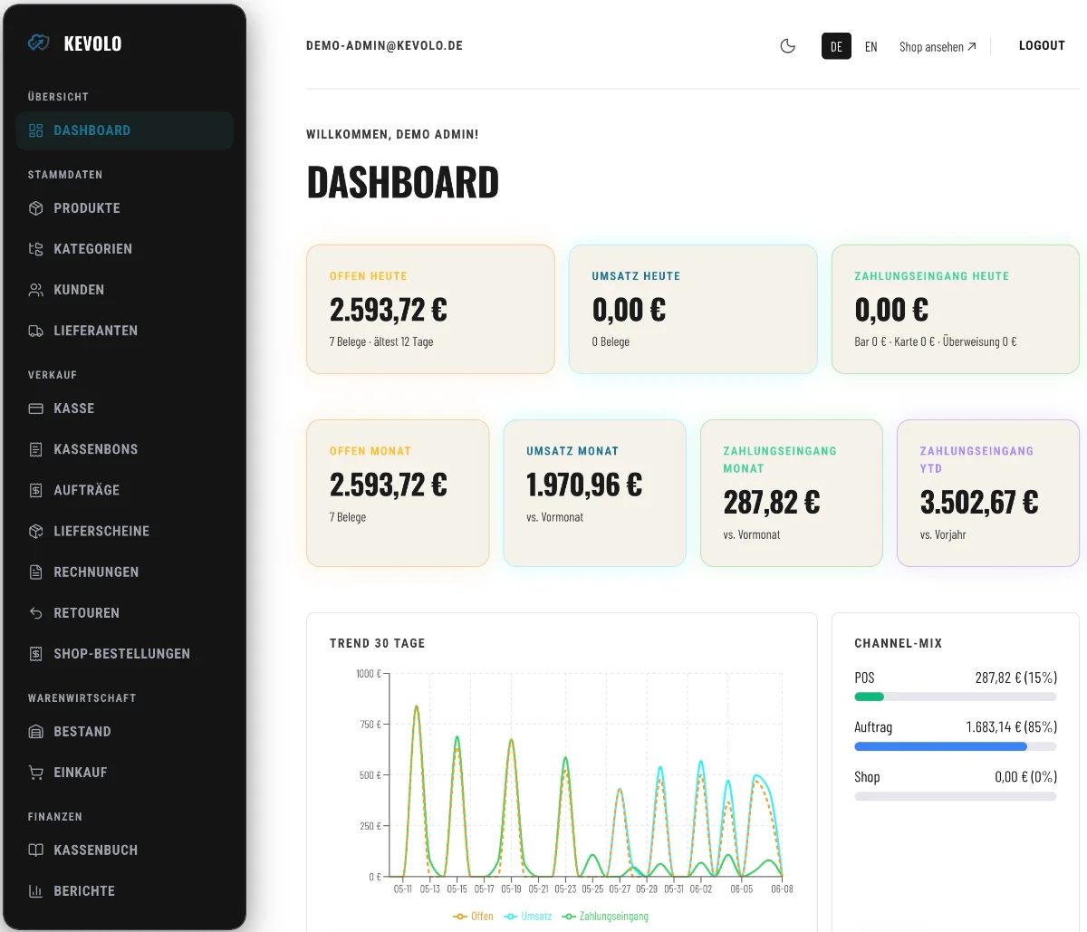Image resolution: width=1087 pixels, height=932 pixels.
Task: Click the Rechnungen file icon
Action: point(36,572)
